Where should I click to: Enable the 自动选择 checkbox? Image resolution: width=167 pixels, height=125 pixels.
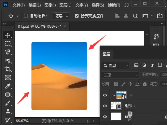coord(26,16)
